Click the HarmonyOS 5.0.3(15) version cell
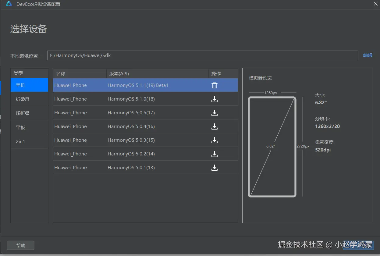380x256 pixels. point(131,140)
